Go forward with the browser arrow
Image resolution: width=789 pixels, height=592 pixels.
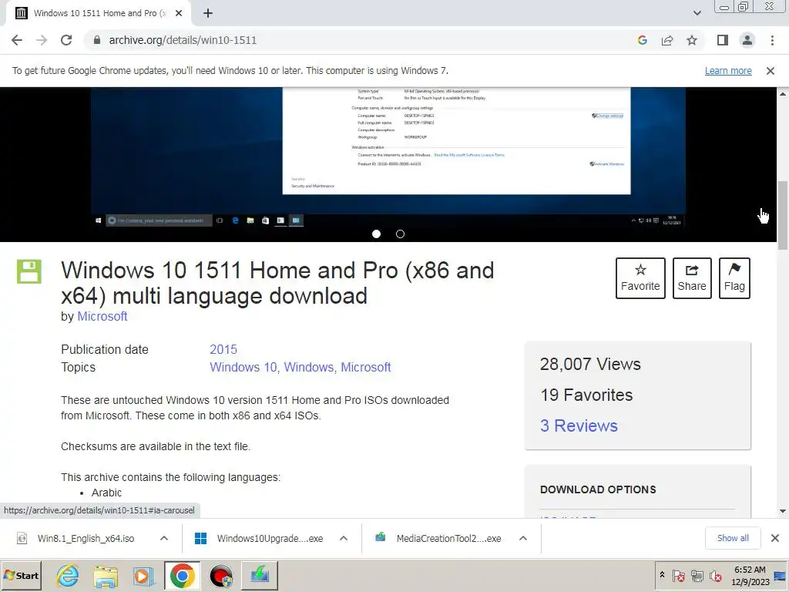point(42,40)
